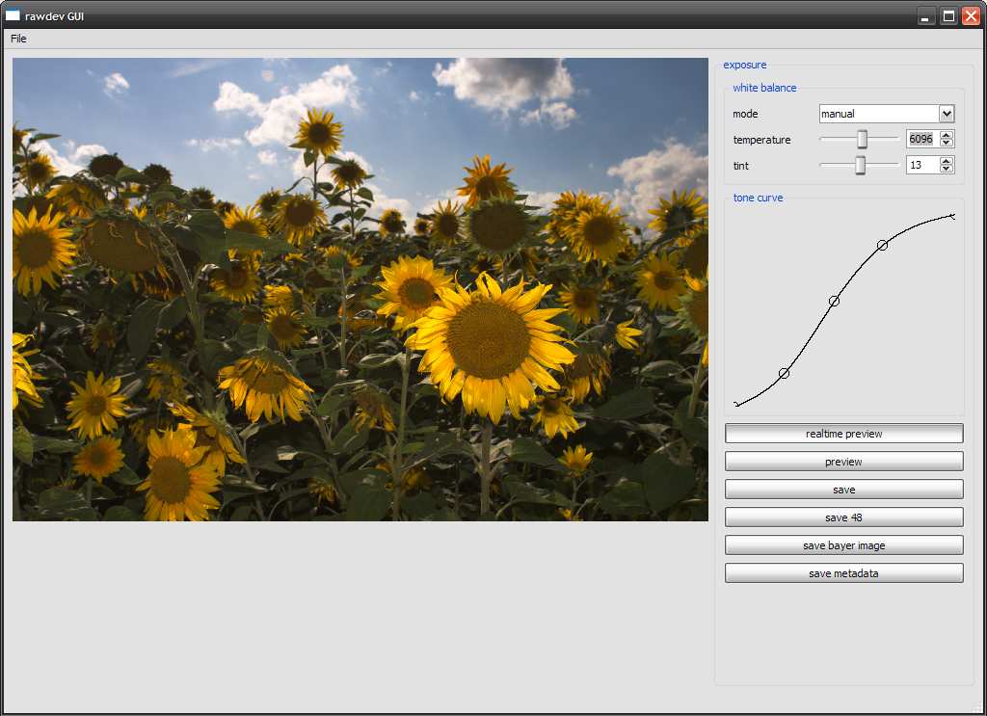Open the File menu
The height and width of the screenshot is (716, 987).
coord(18,39)
